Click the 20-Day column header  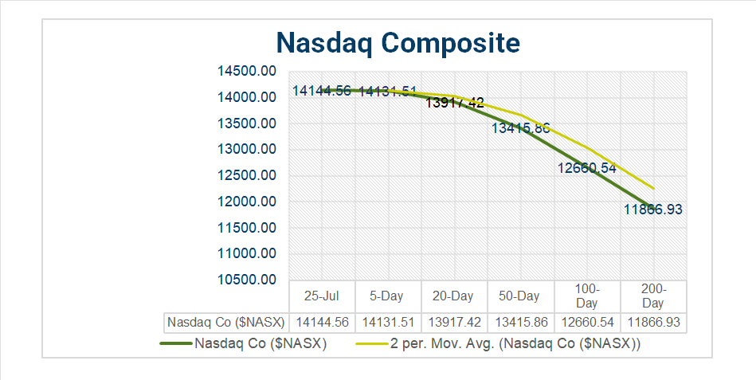point(452,296)
